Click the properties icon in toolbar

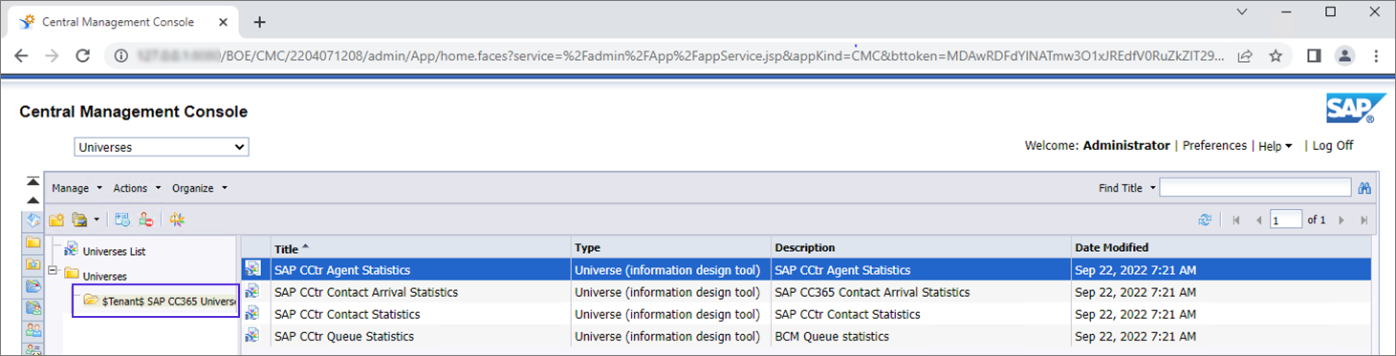point(122,220)
